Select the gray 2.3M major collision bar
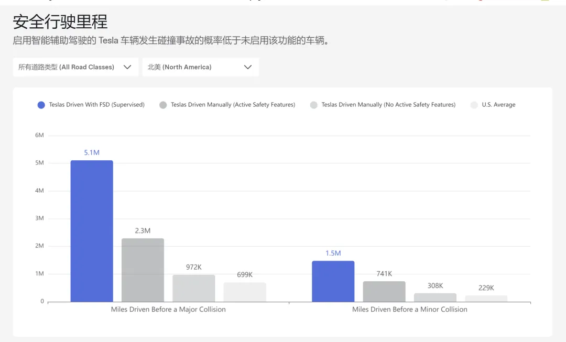The image size is (566, 342). [x=143, y=270]
